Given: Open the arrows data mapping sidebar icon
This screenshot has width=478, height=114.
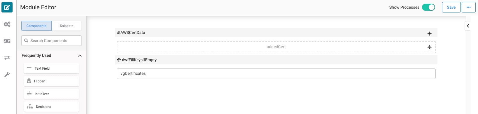Looking at the screenshot, I should coord(7,58).
